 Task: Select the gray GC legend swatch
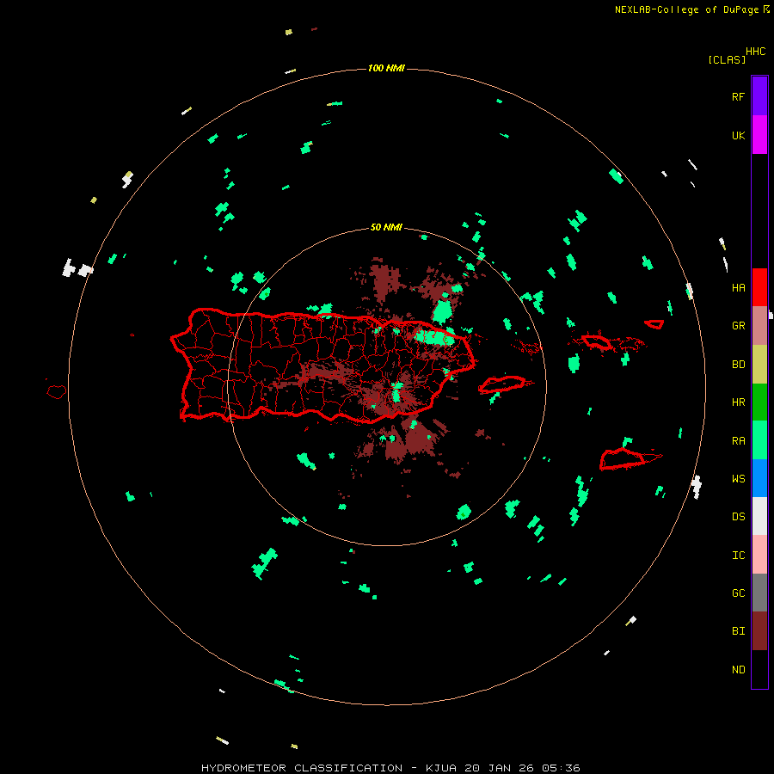click(759, 593)
